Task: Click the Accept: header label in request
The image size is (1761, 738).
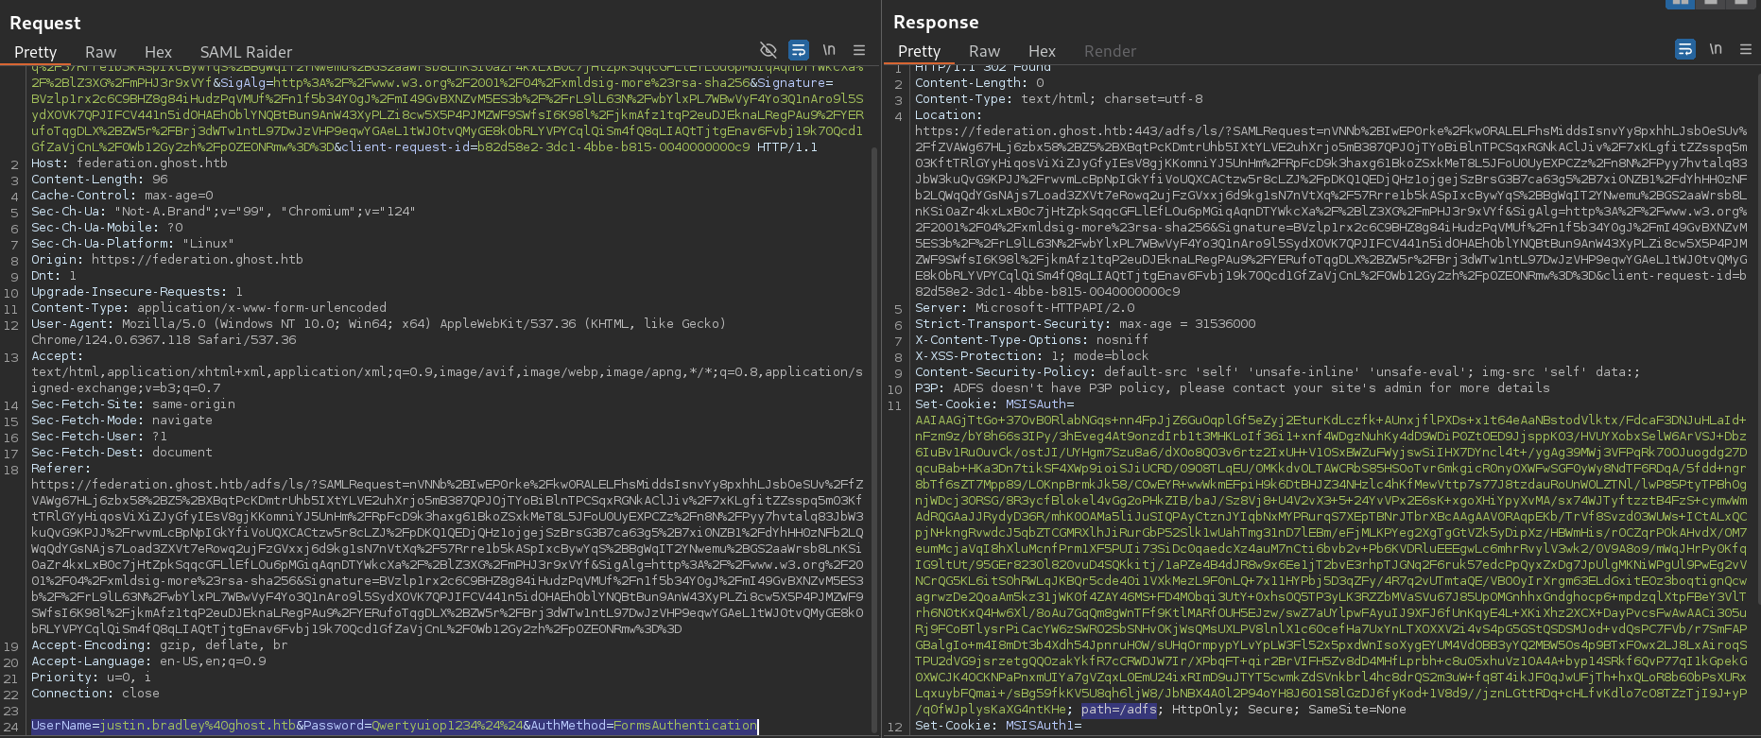Action: (58, 355)
